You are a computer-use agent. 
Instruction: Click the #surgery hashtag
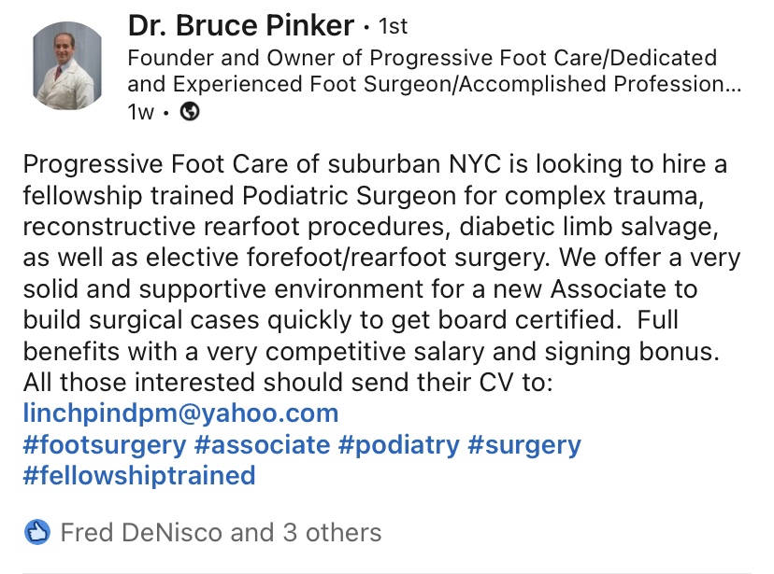[x=524, y=443]
